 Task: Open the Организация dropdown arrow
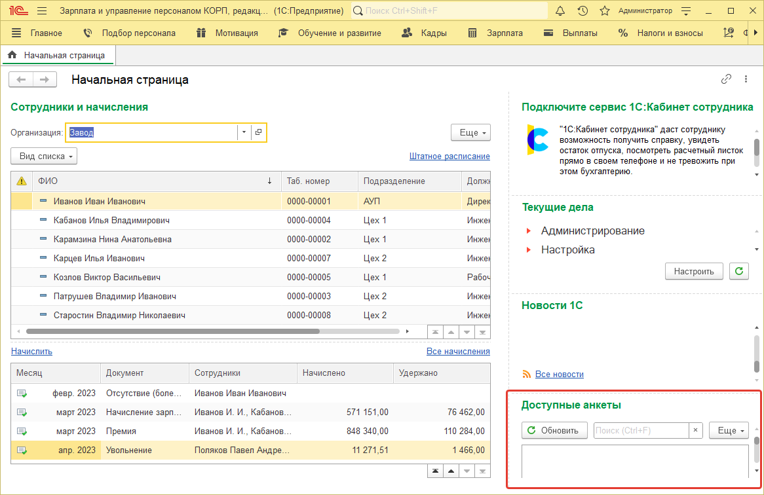244,132
